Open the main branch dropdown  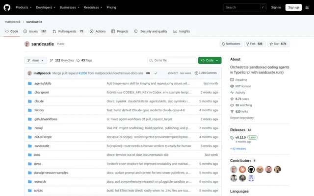coord(36,60)
